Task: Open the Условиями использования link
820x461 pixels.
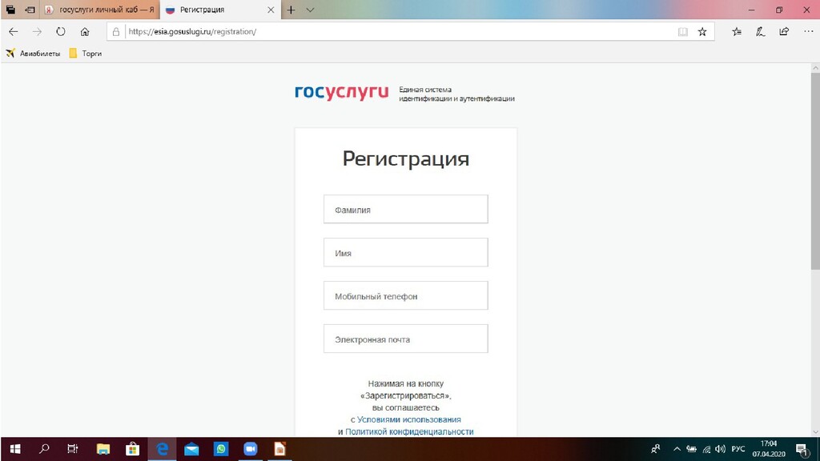Action: (409, 419)
